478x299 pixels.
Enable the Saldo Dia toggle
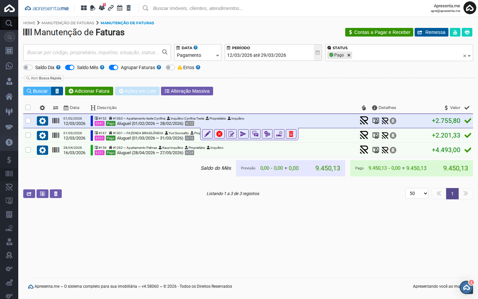[28, 67]
